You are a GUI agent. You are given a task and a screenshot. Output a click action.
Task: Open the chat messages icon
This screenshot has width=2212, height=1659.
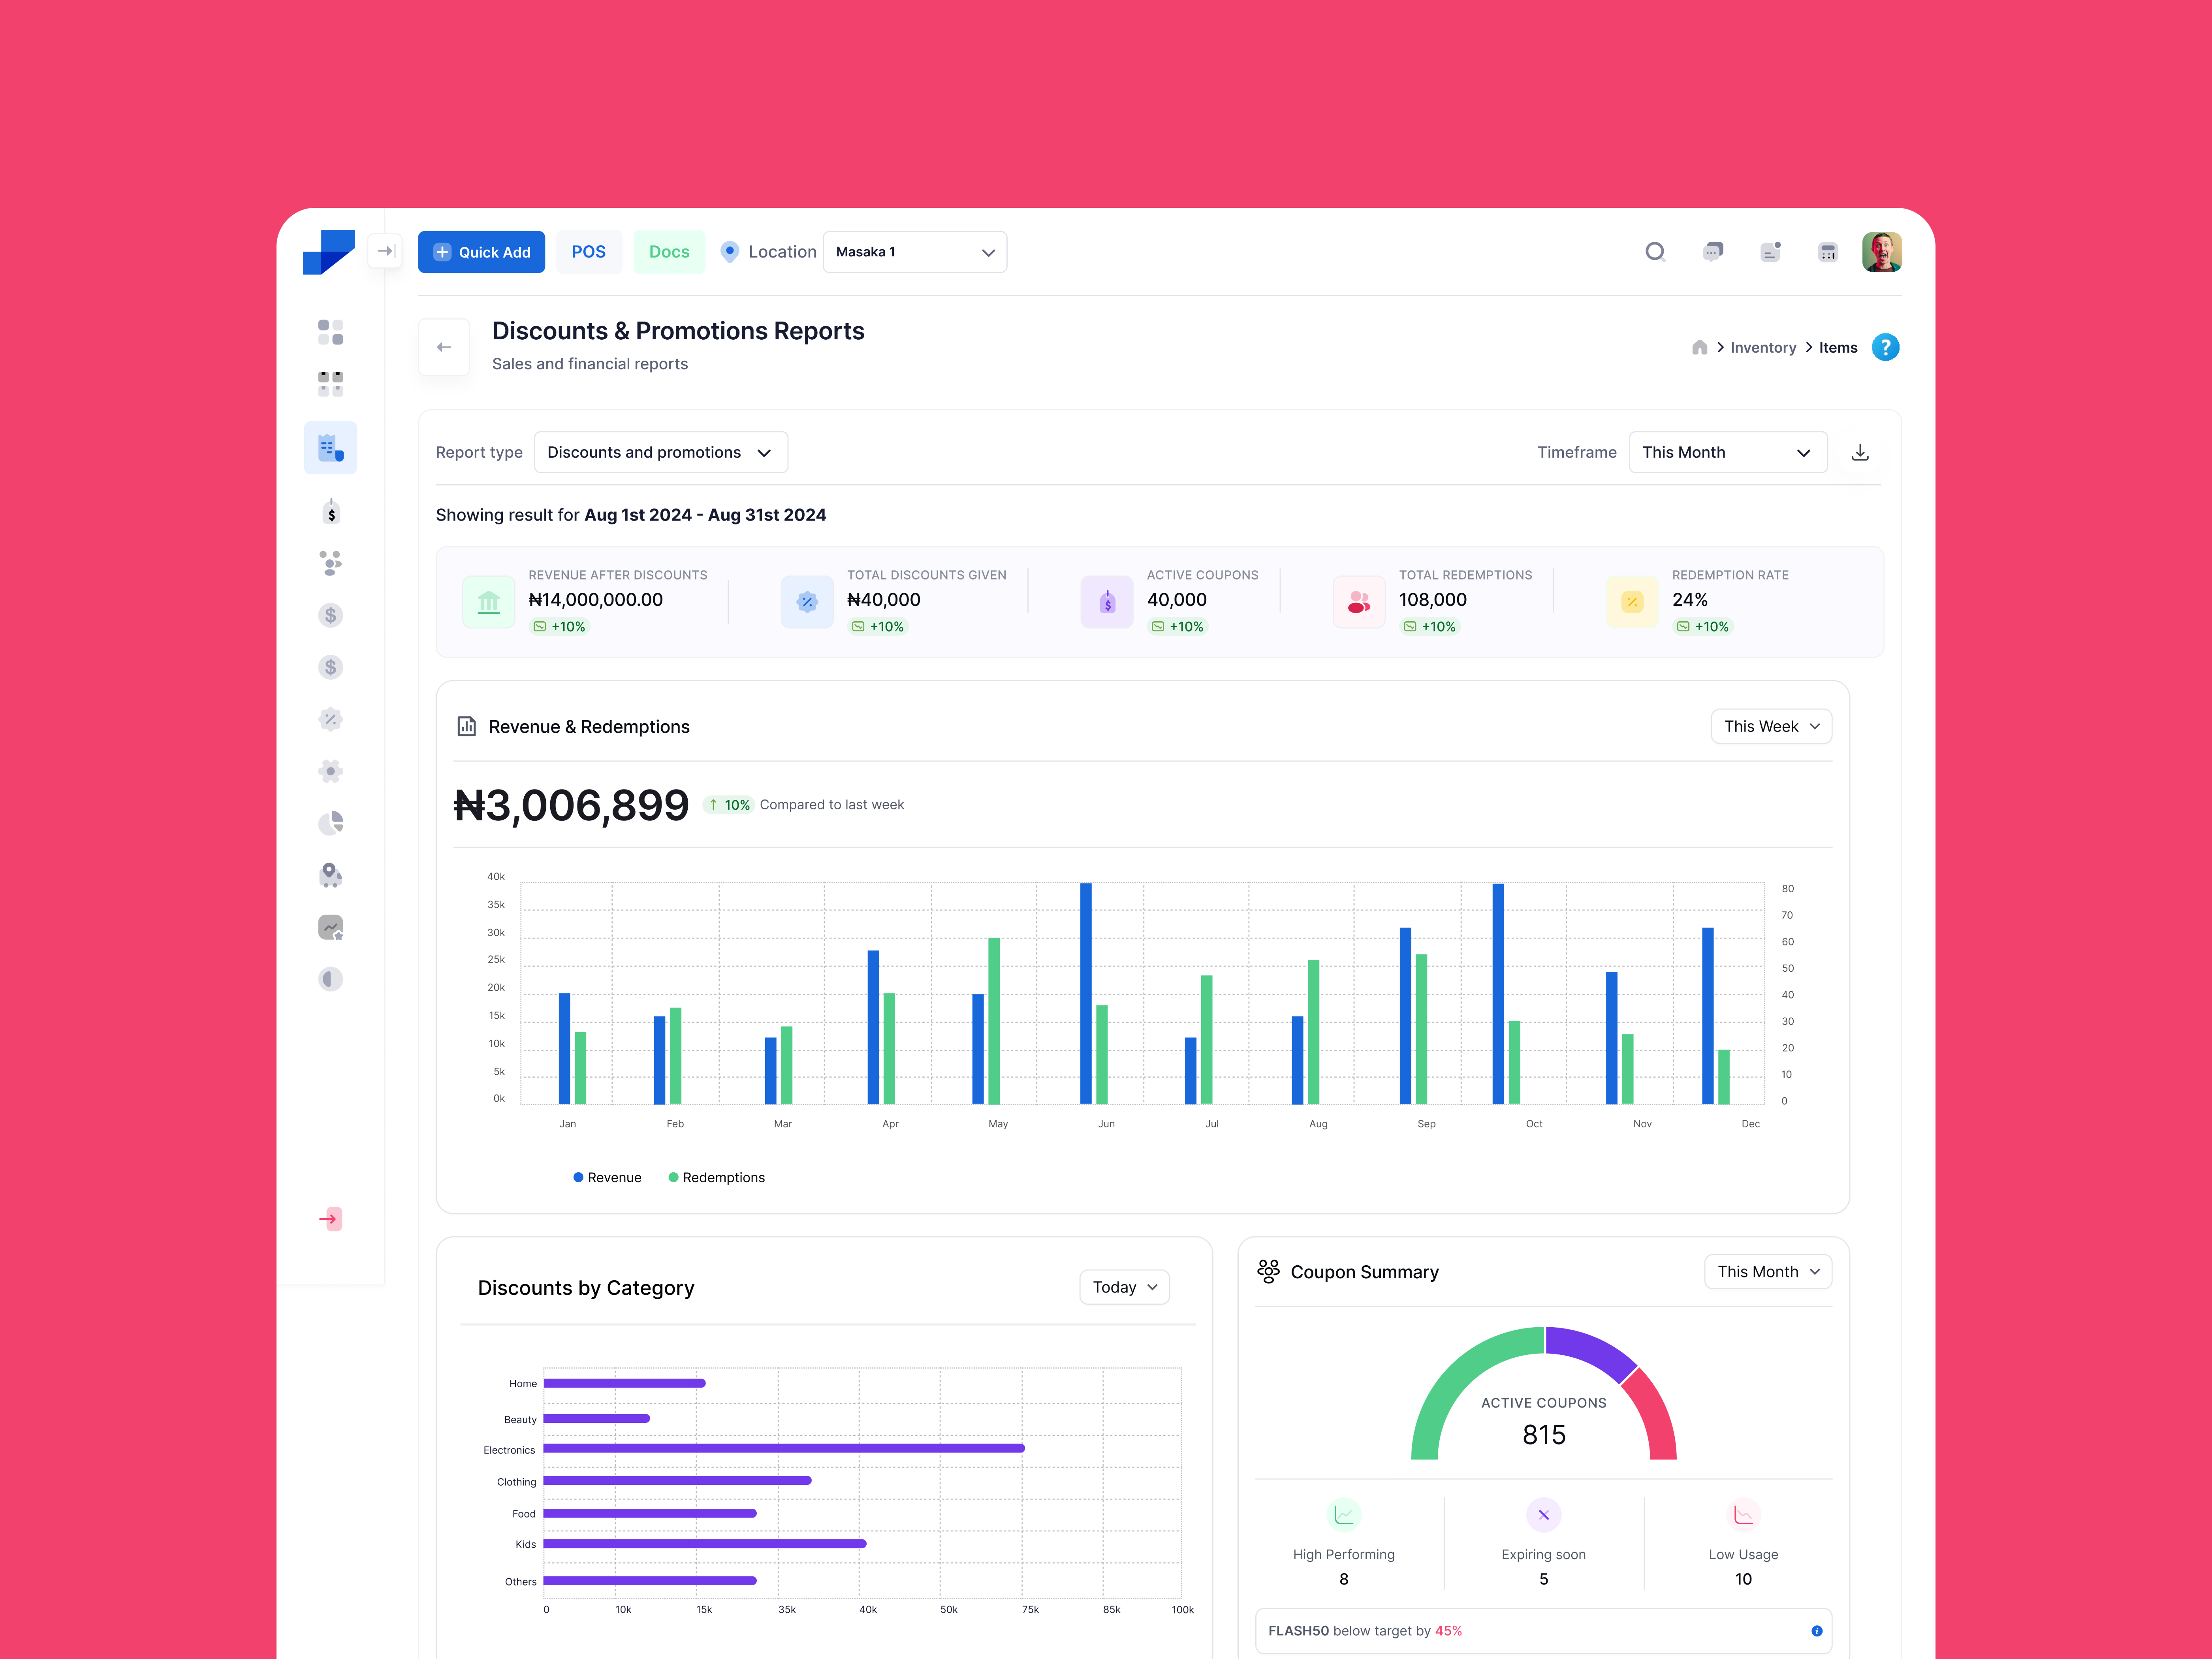pos(1713,252)
